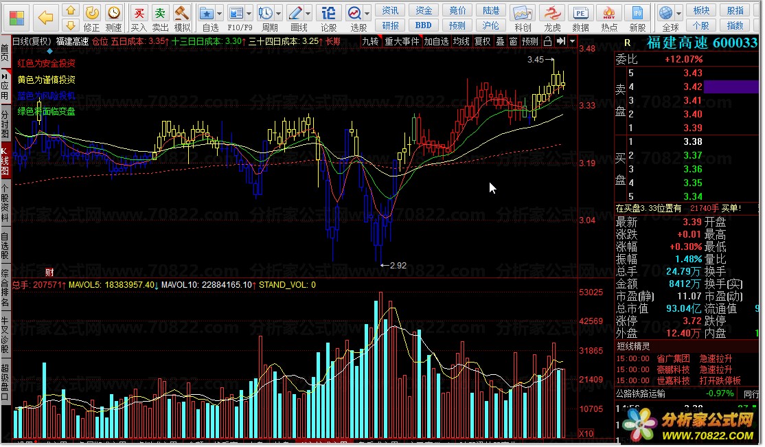Click the BBD button
Image resolution: width=765 pixels, height=447 pixels.
click(424, 25)
